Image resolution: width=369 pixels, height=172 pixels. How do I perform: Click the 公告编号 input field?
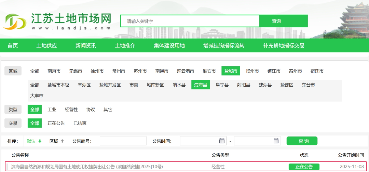click(123, 141)
